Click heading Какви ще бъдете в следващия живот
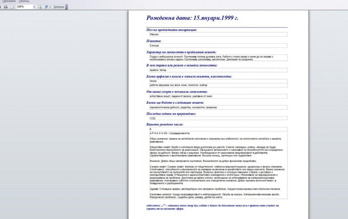Viewport: 348px width, 219px height. (175, 103)
